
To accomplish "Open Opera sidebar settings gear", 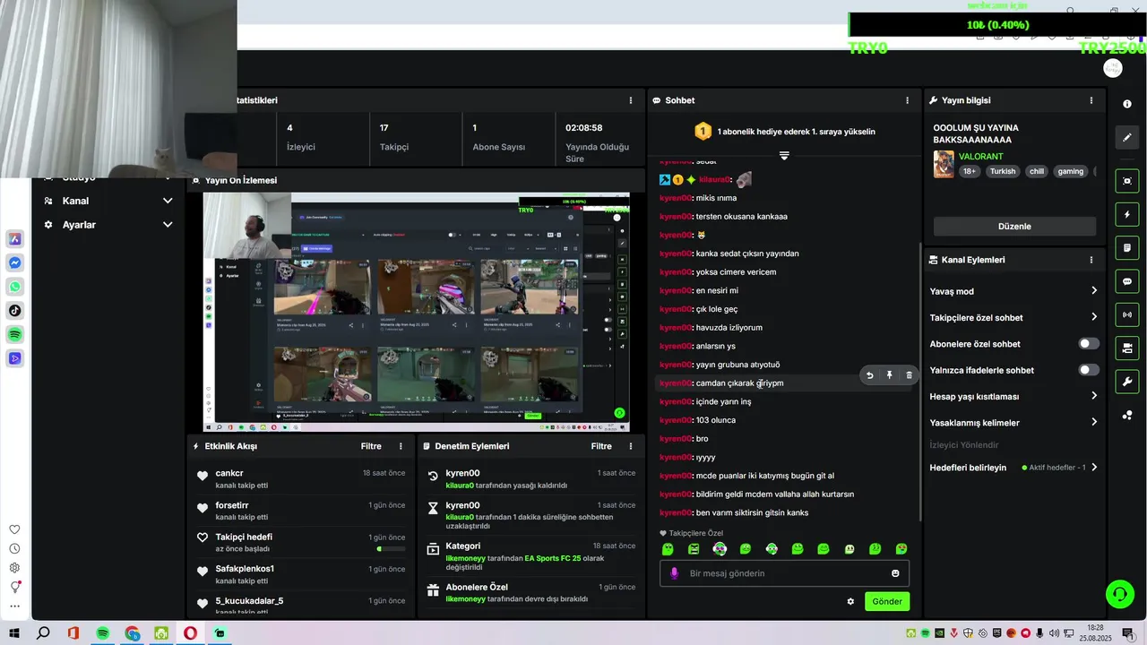I will coord(15,568).
